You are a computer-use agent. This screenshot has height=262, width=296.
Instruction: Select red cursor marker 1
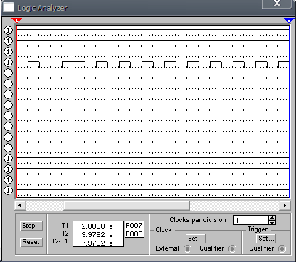coord(16,21)
